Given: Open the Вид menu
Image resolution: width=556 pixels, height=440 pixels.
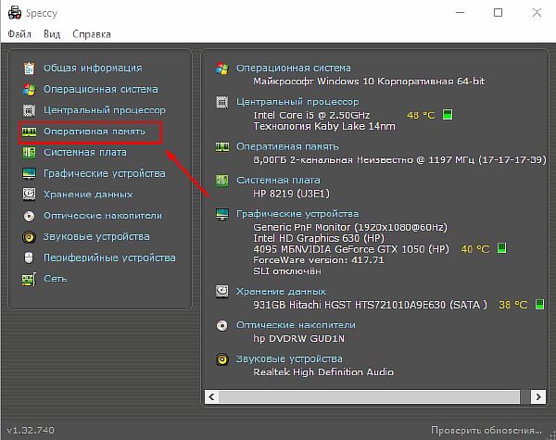Looking at the screenshot, I should click(52, 34).
